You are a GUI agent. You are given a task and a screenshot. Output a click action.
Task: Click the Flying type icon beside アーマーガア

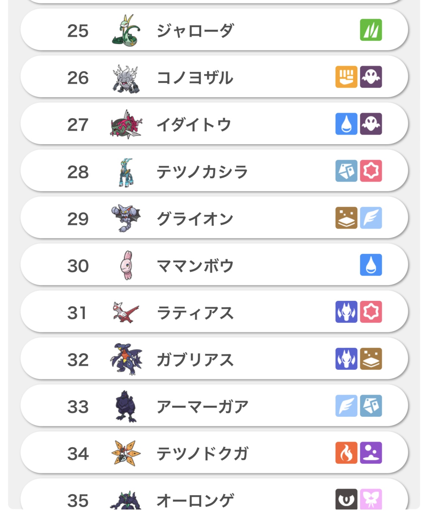346,406
